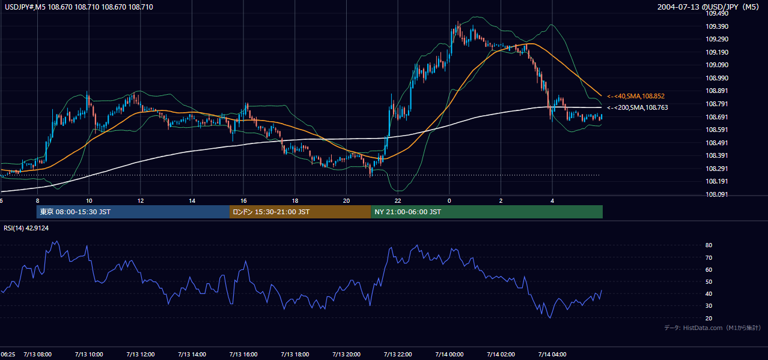Image resolution: width=768 pixels, height=360 pixels.
Task: Click hour label 14 below the price chart
Action: (192, 201)
